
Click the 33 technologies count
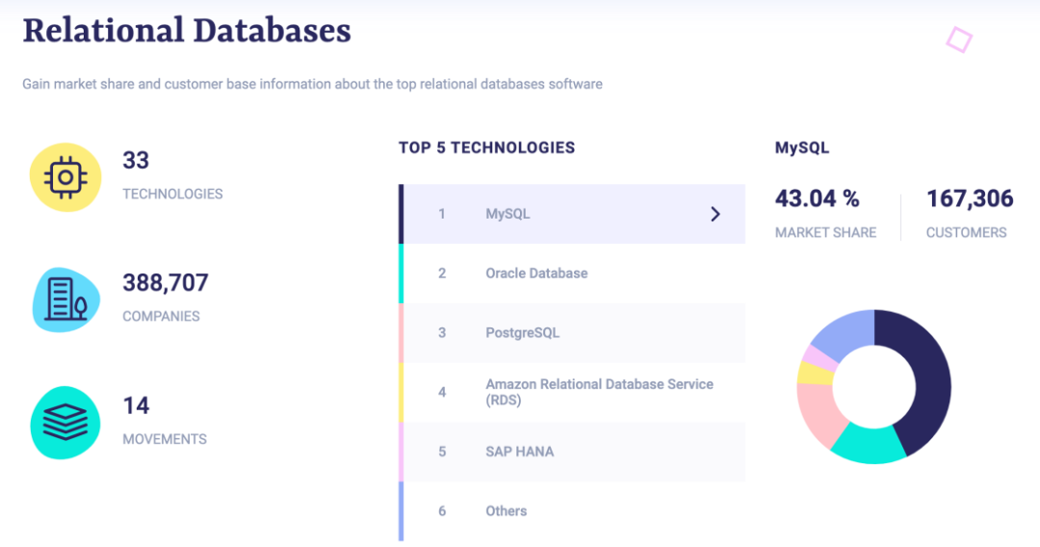136,161
